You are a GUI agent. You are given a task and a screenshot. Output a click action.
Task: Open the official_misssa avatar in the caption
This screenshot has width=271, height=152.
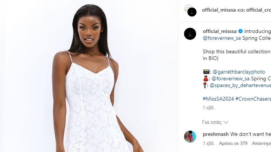tap(190, 34)
